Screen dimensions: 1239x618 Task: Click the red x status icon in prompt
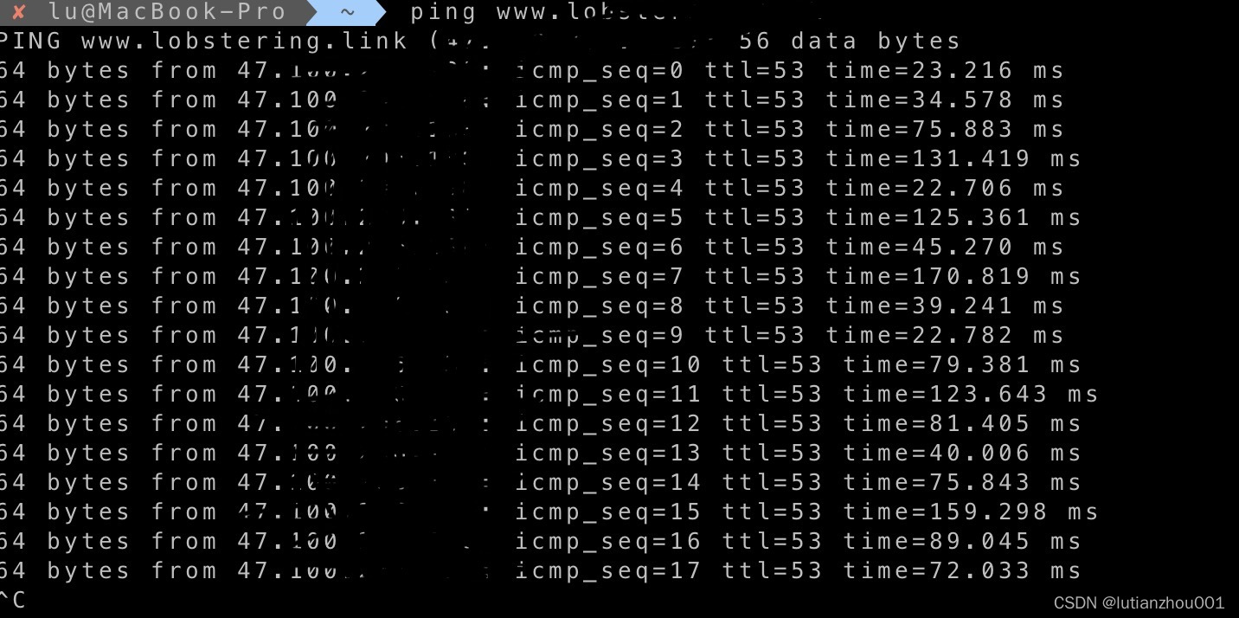[18, 12]
